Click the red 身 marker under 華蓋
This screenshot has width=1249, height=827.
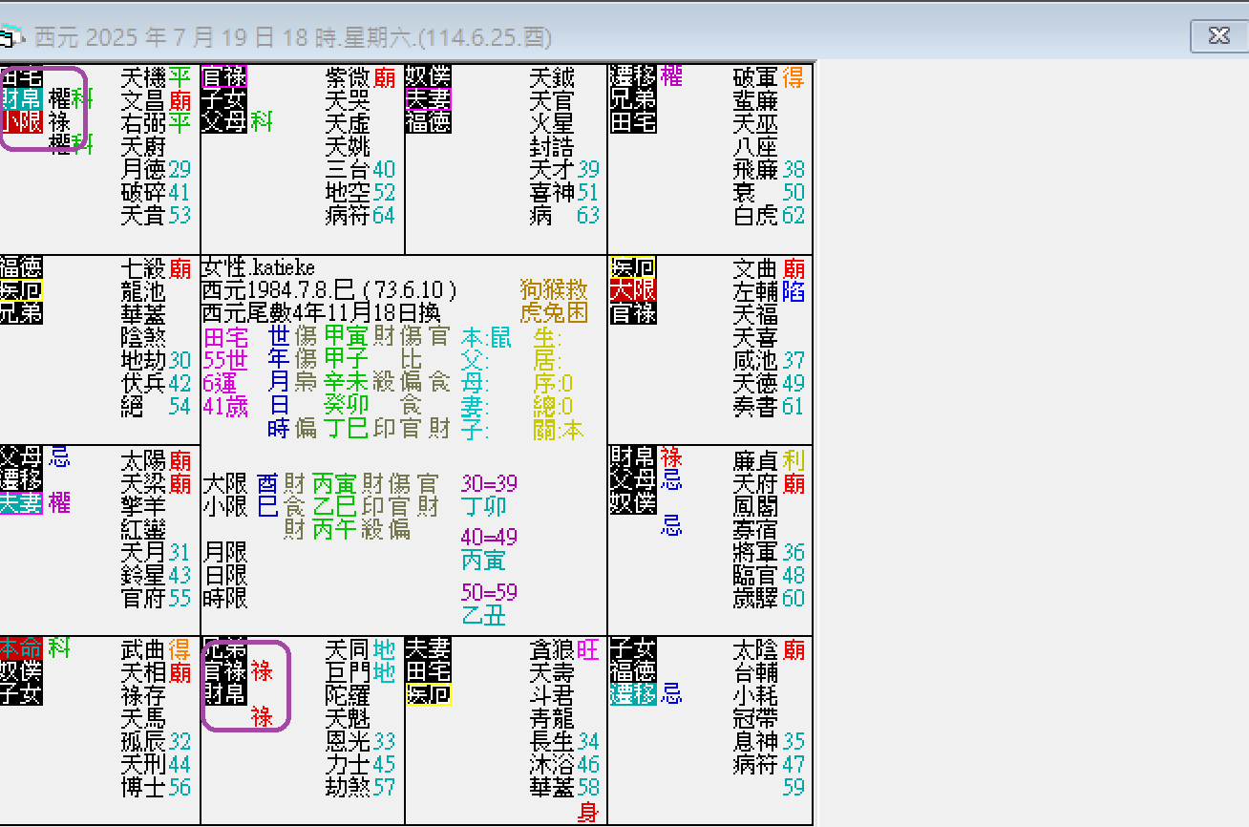589,810
